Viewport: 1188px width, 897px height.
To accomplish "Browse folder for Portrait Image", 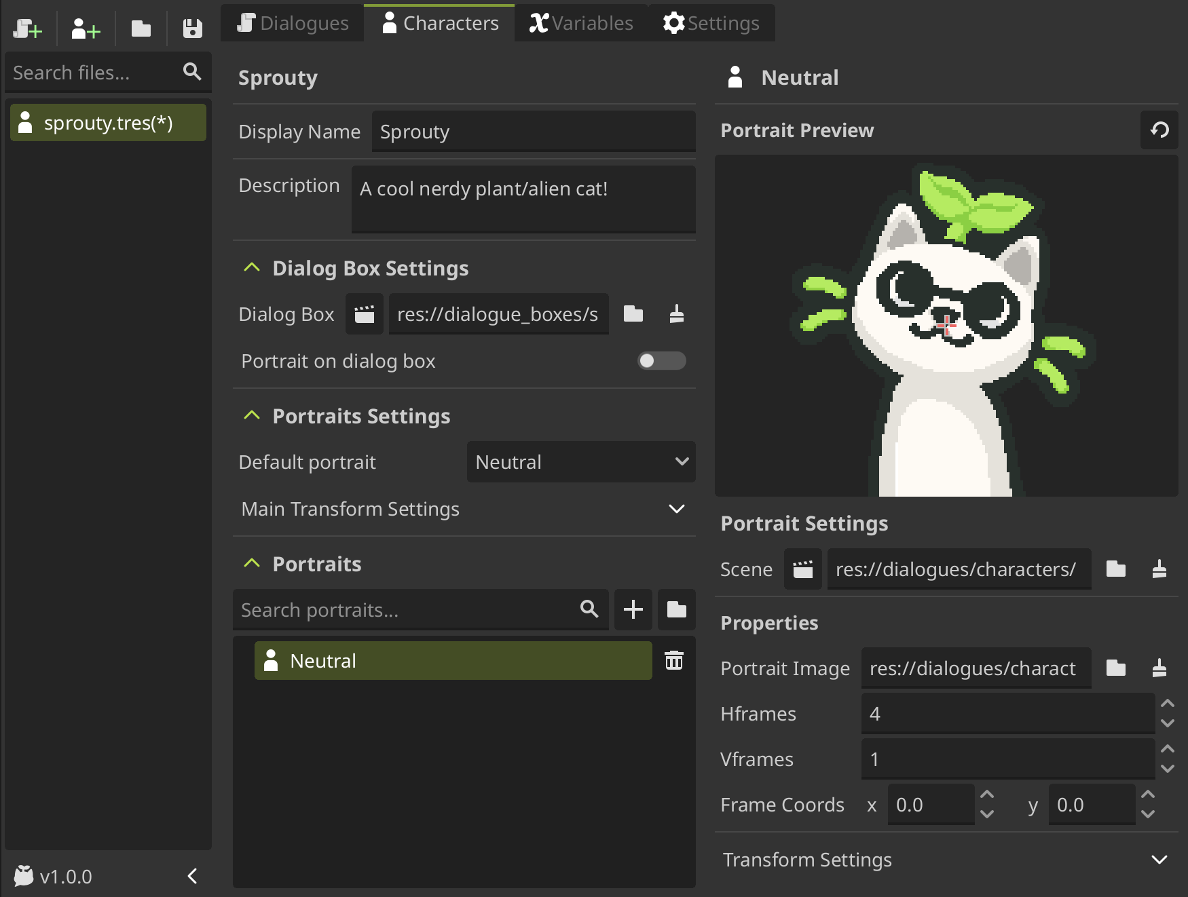I will 1115,668.
